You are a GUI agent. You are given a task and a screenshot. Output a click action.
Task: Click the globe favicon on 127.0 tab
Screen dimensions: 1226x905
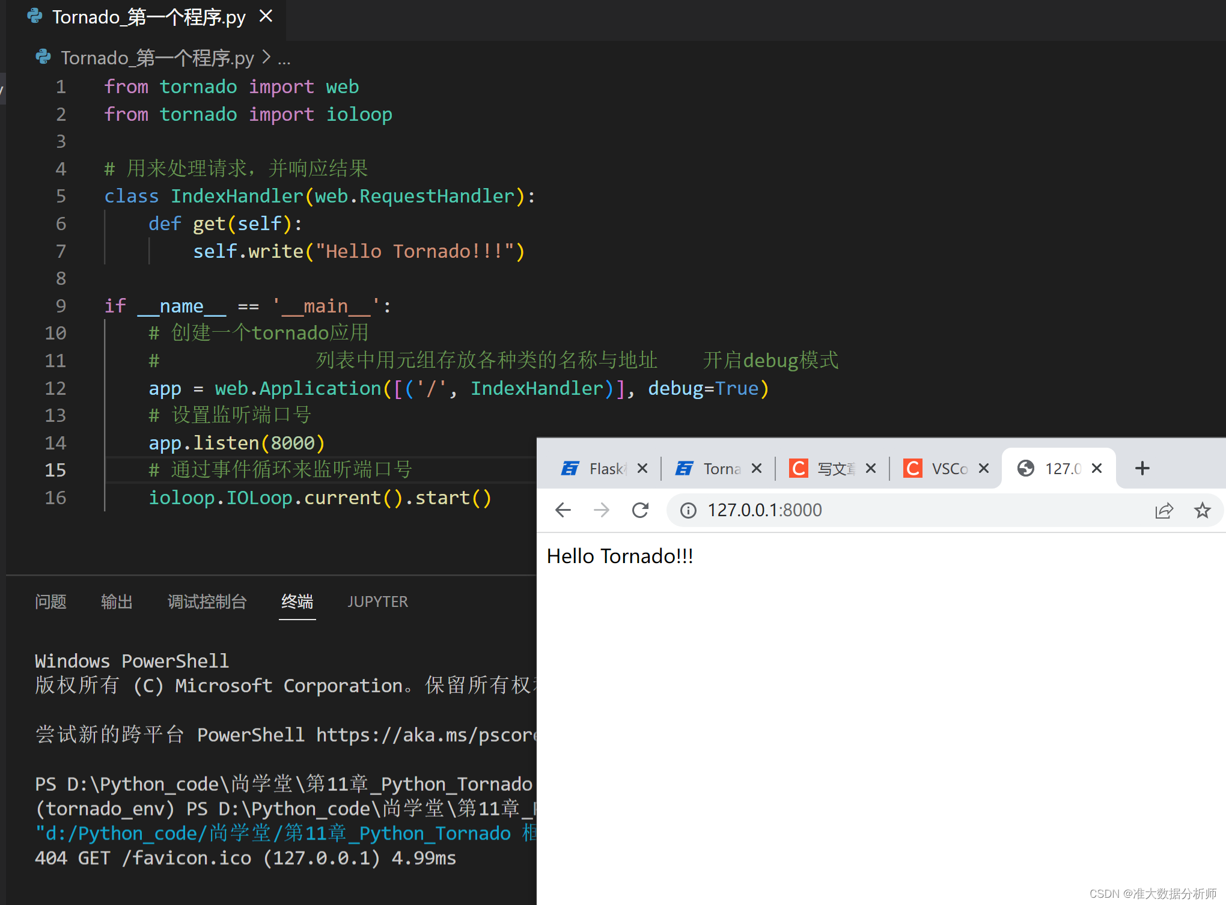(x=1026, y=468)
